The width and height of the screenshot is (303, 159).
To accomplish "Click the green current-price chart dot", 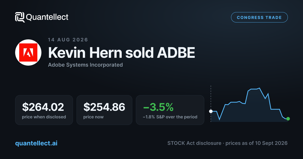I will pos(288,119).
